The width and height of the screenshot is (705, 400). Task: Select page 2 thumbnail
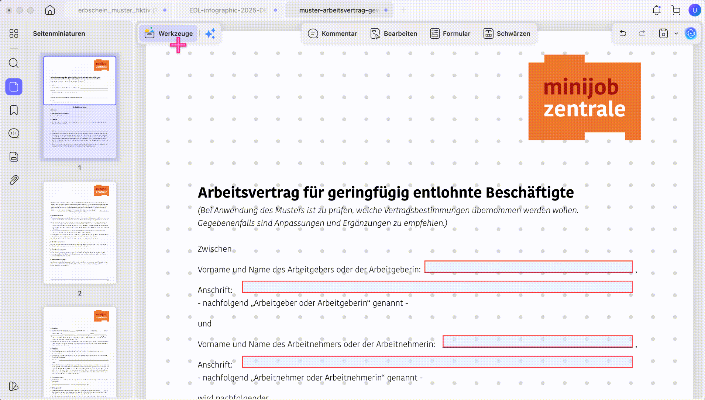pyautogui.click(x=80, y=233)
